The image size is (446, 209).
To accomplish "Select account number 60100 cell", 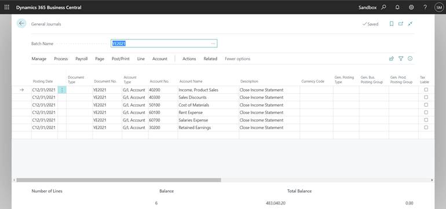I will [163, 112].
